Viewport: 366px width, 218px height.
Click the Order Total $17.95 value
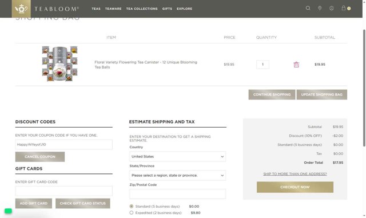click(338, 162)
